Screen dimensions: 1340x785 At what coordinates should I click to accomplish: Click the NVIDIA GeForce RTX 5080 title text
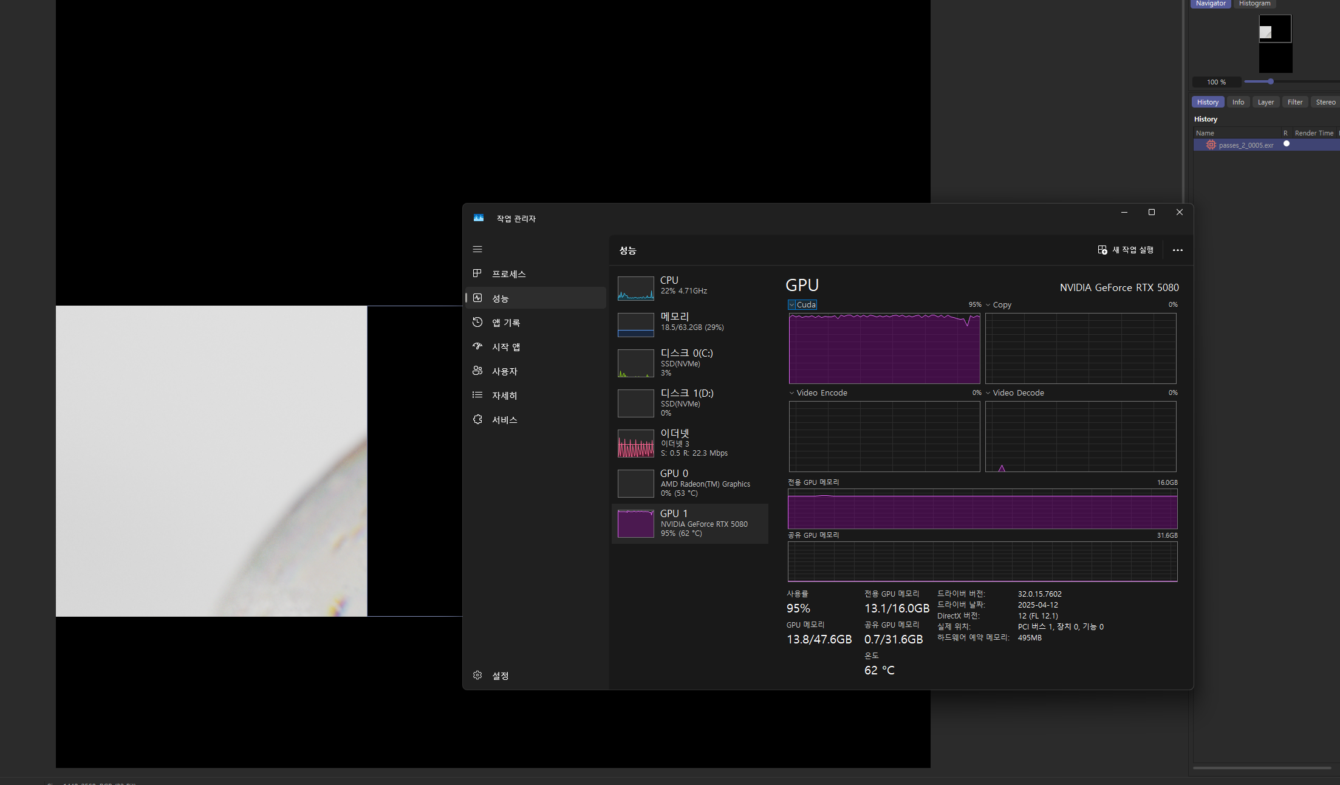1119,287
